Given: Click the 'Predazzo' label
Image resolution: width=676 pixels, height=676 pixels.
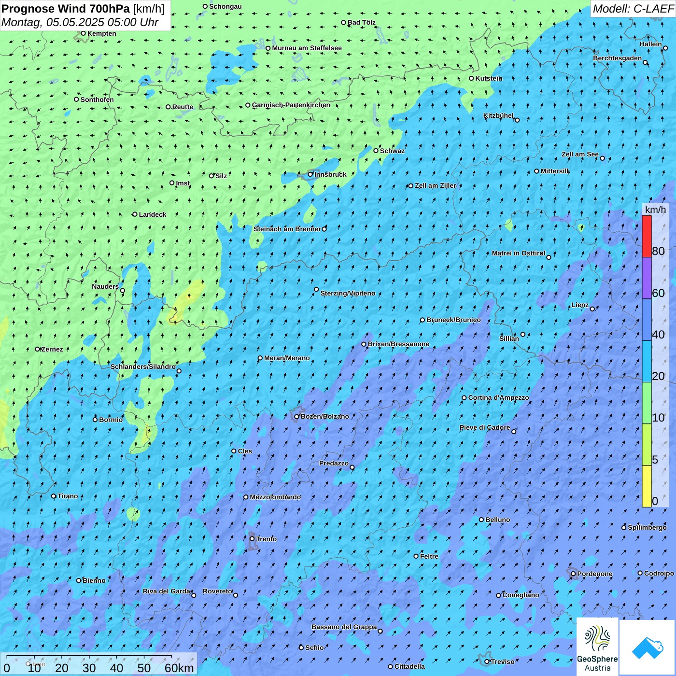Looking at the screenshot, I should pyautogui.click(x=334, y=463).
